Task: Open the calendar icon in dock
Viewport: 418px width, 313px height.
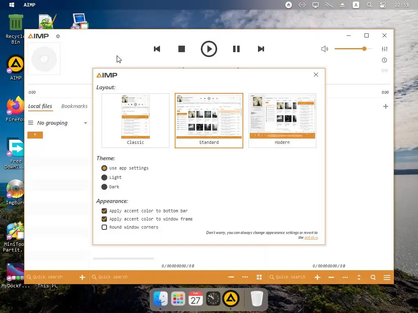Action: [196, 299]
